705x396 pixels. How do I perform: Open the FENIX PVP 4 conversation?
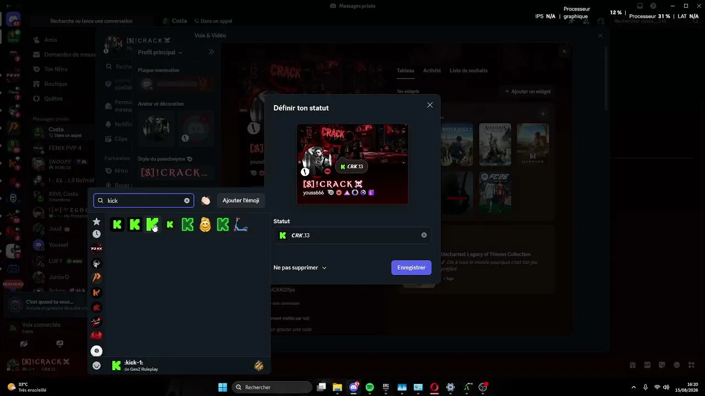point(62,148)
